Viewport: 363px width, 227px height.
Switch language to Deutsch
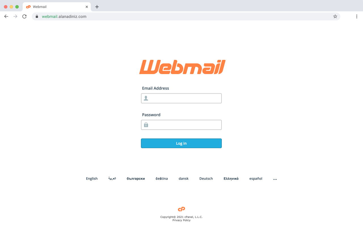pos(206,178)
